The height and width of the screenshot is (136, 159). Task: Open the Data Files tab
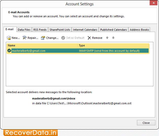coord(24,30)
